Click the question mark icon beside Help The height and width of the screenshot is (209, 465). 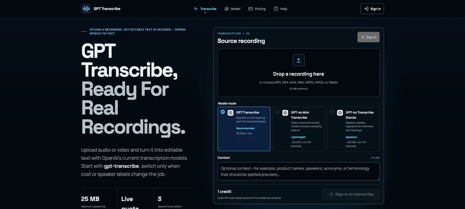coord(276,9)
